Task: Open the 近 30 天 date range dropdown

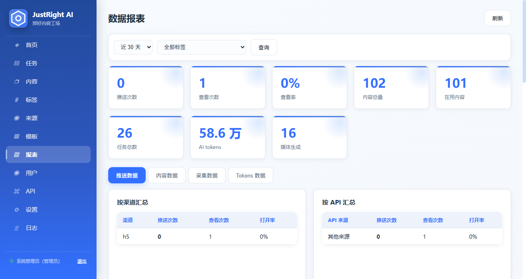Action: click(133, 47)
